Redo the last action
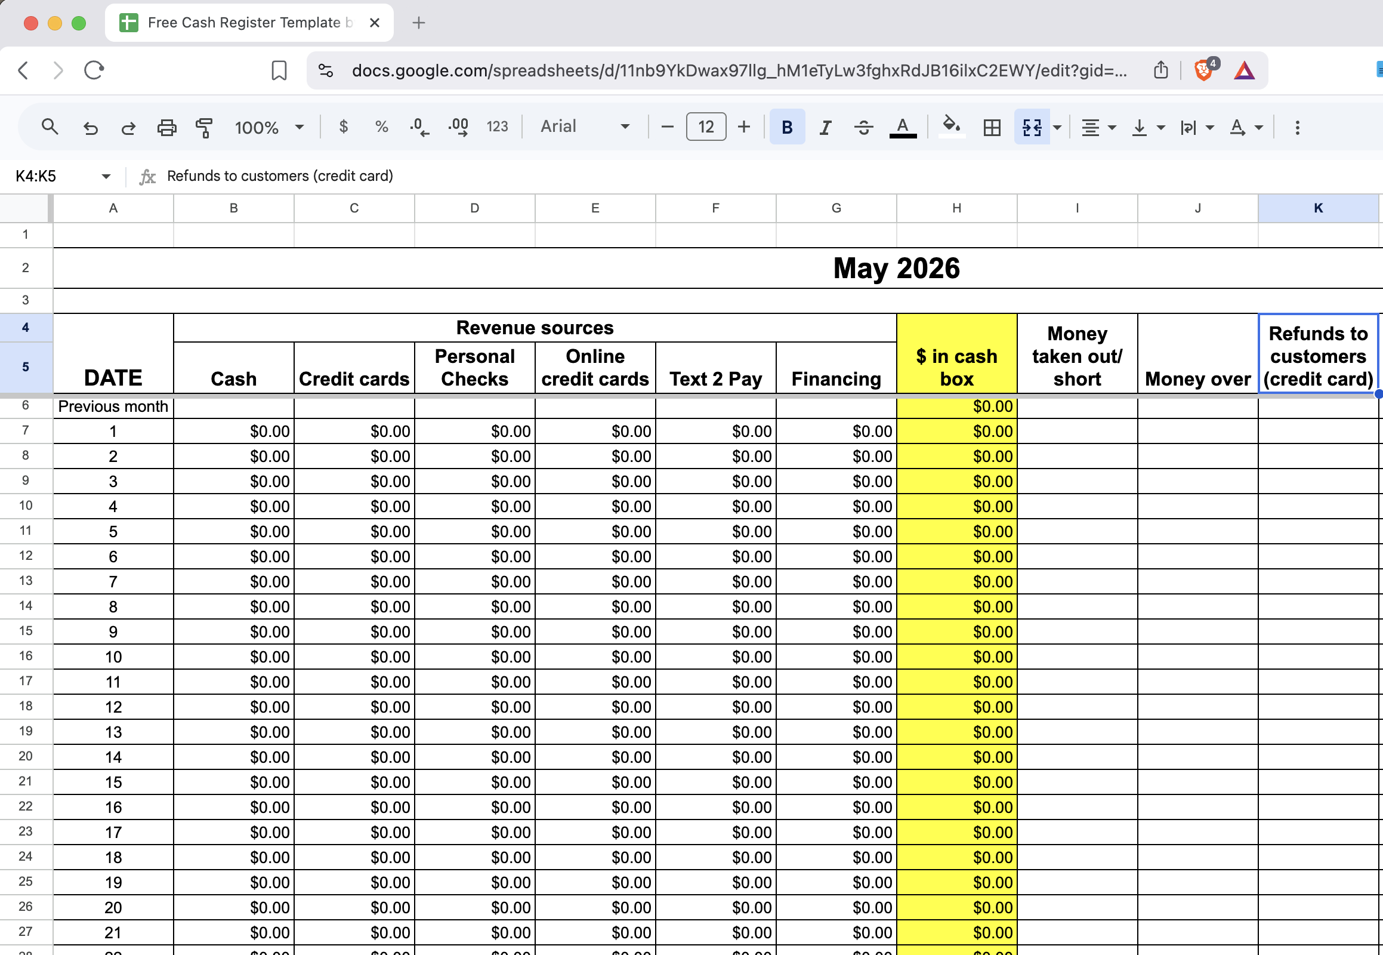Image resolution: width=1383 pixels, height=955 pixels. (128, 127)
